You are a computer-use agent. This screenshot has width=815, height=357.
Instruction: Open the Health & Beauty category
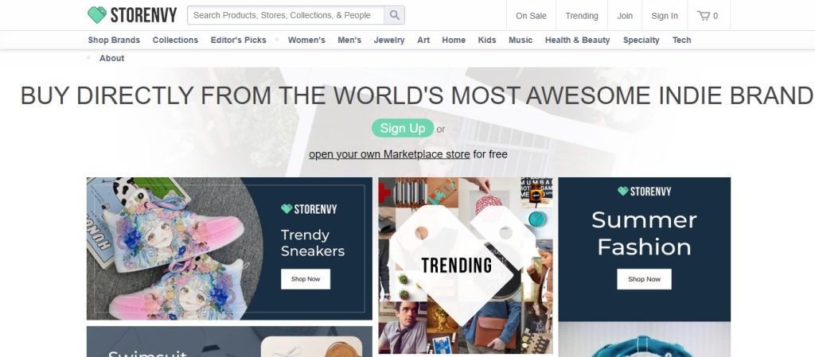tap(577, 40)
